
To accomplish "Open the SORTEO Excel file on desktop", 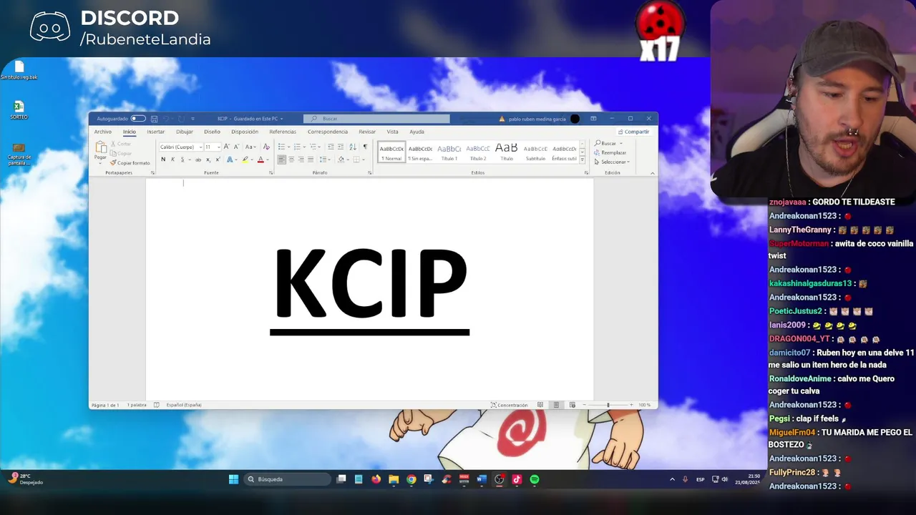I will [19, 109].
